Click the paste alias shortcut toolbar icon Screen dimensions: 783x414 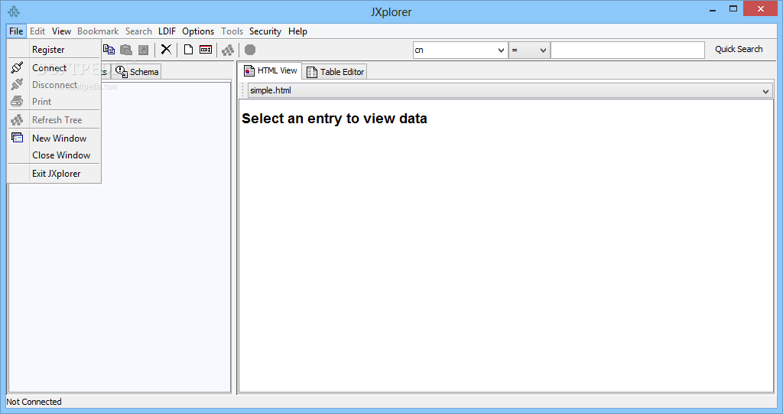(x=143, y=50)
